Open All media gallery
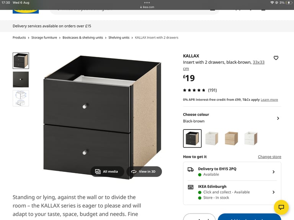This screenshot has width=294, height=220. pos(107,171)
